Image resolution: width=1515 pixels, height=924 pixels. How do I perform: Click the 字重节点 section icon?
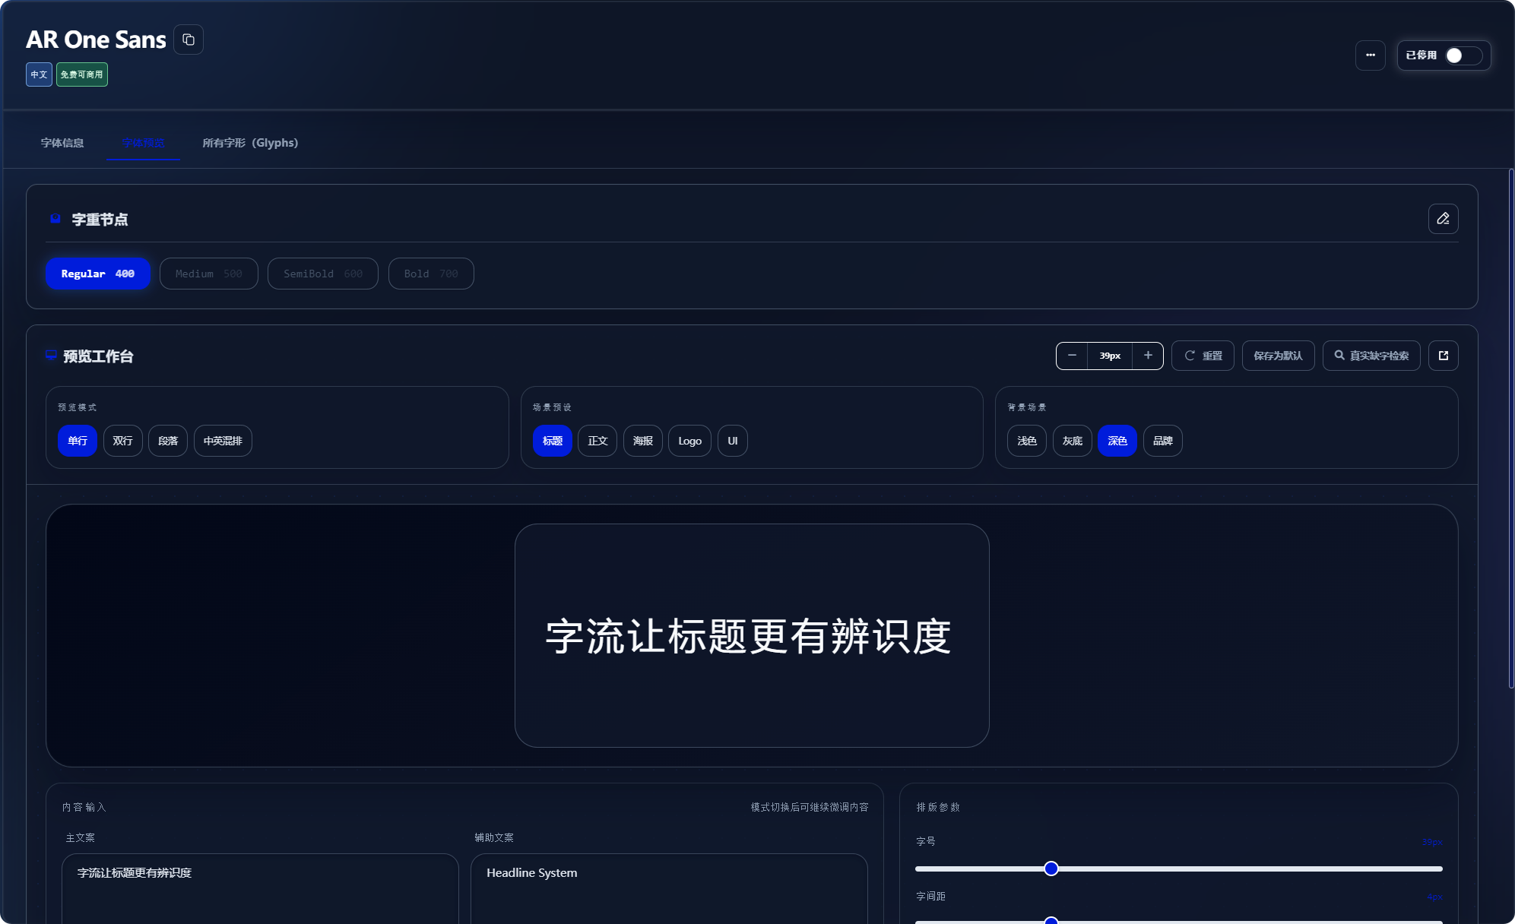point(55,219)
